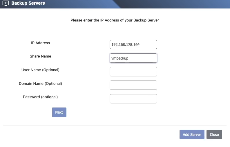Click the 'Please enter the IP Address' instruction text
This screenshot has height=147, width=230.
(x=115, y=21)
